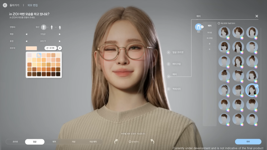Viewport: 267px width, 150px height.
Task: Select the middle-aged age figure icon
Action: [52, 27]
